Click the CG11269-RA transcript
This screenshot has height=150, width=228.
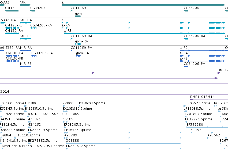tap(72, 39)
